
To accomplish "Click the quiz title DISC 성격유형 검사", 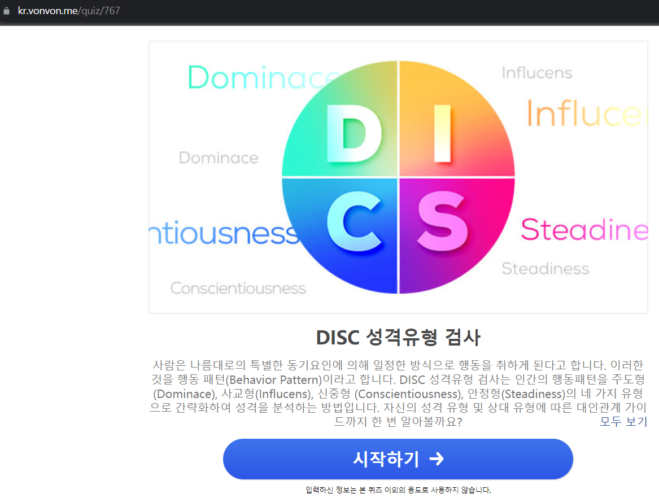I will (x=398, y=337).
